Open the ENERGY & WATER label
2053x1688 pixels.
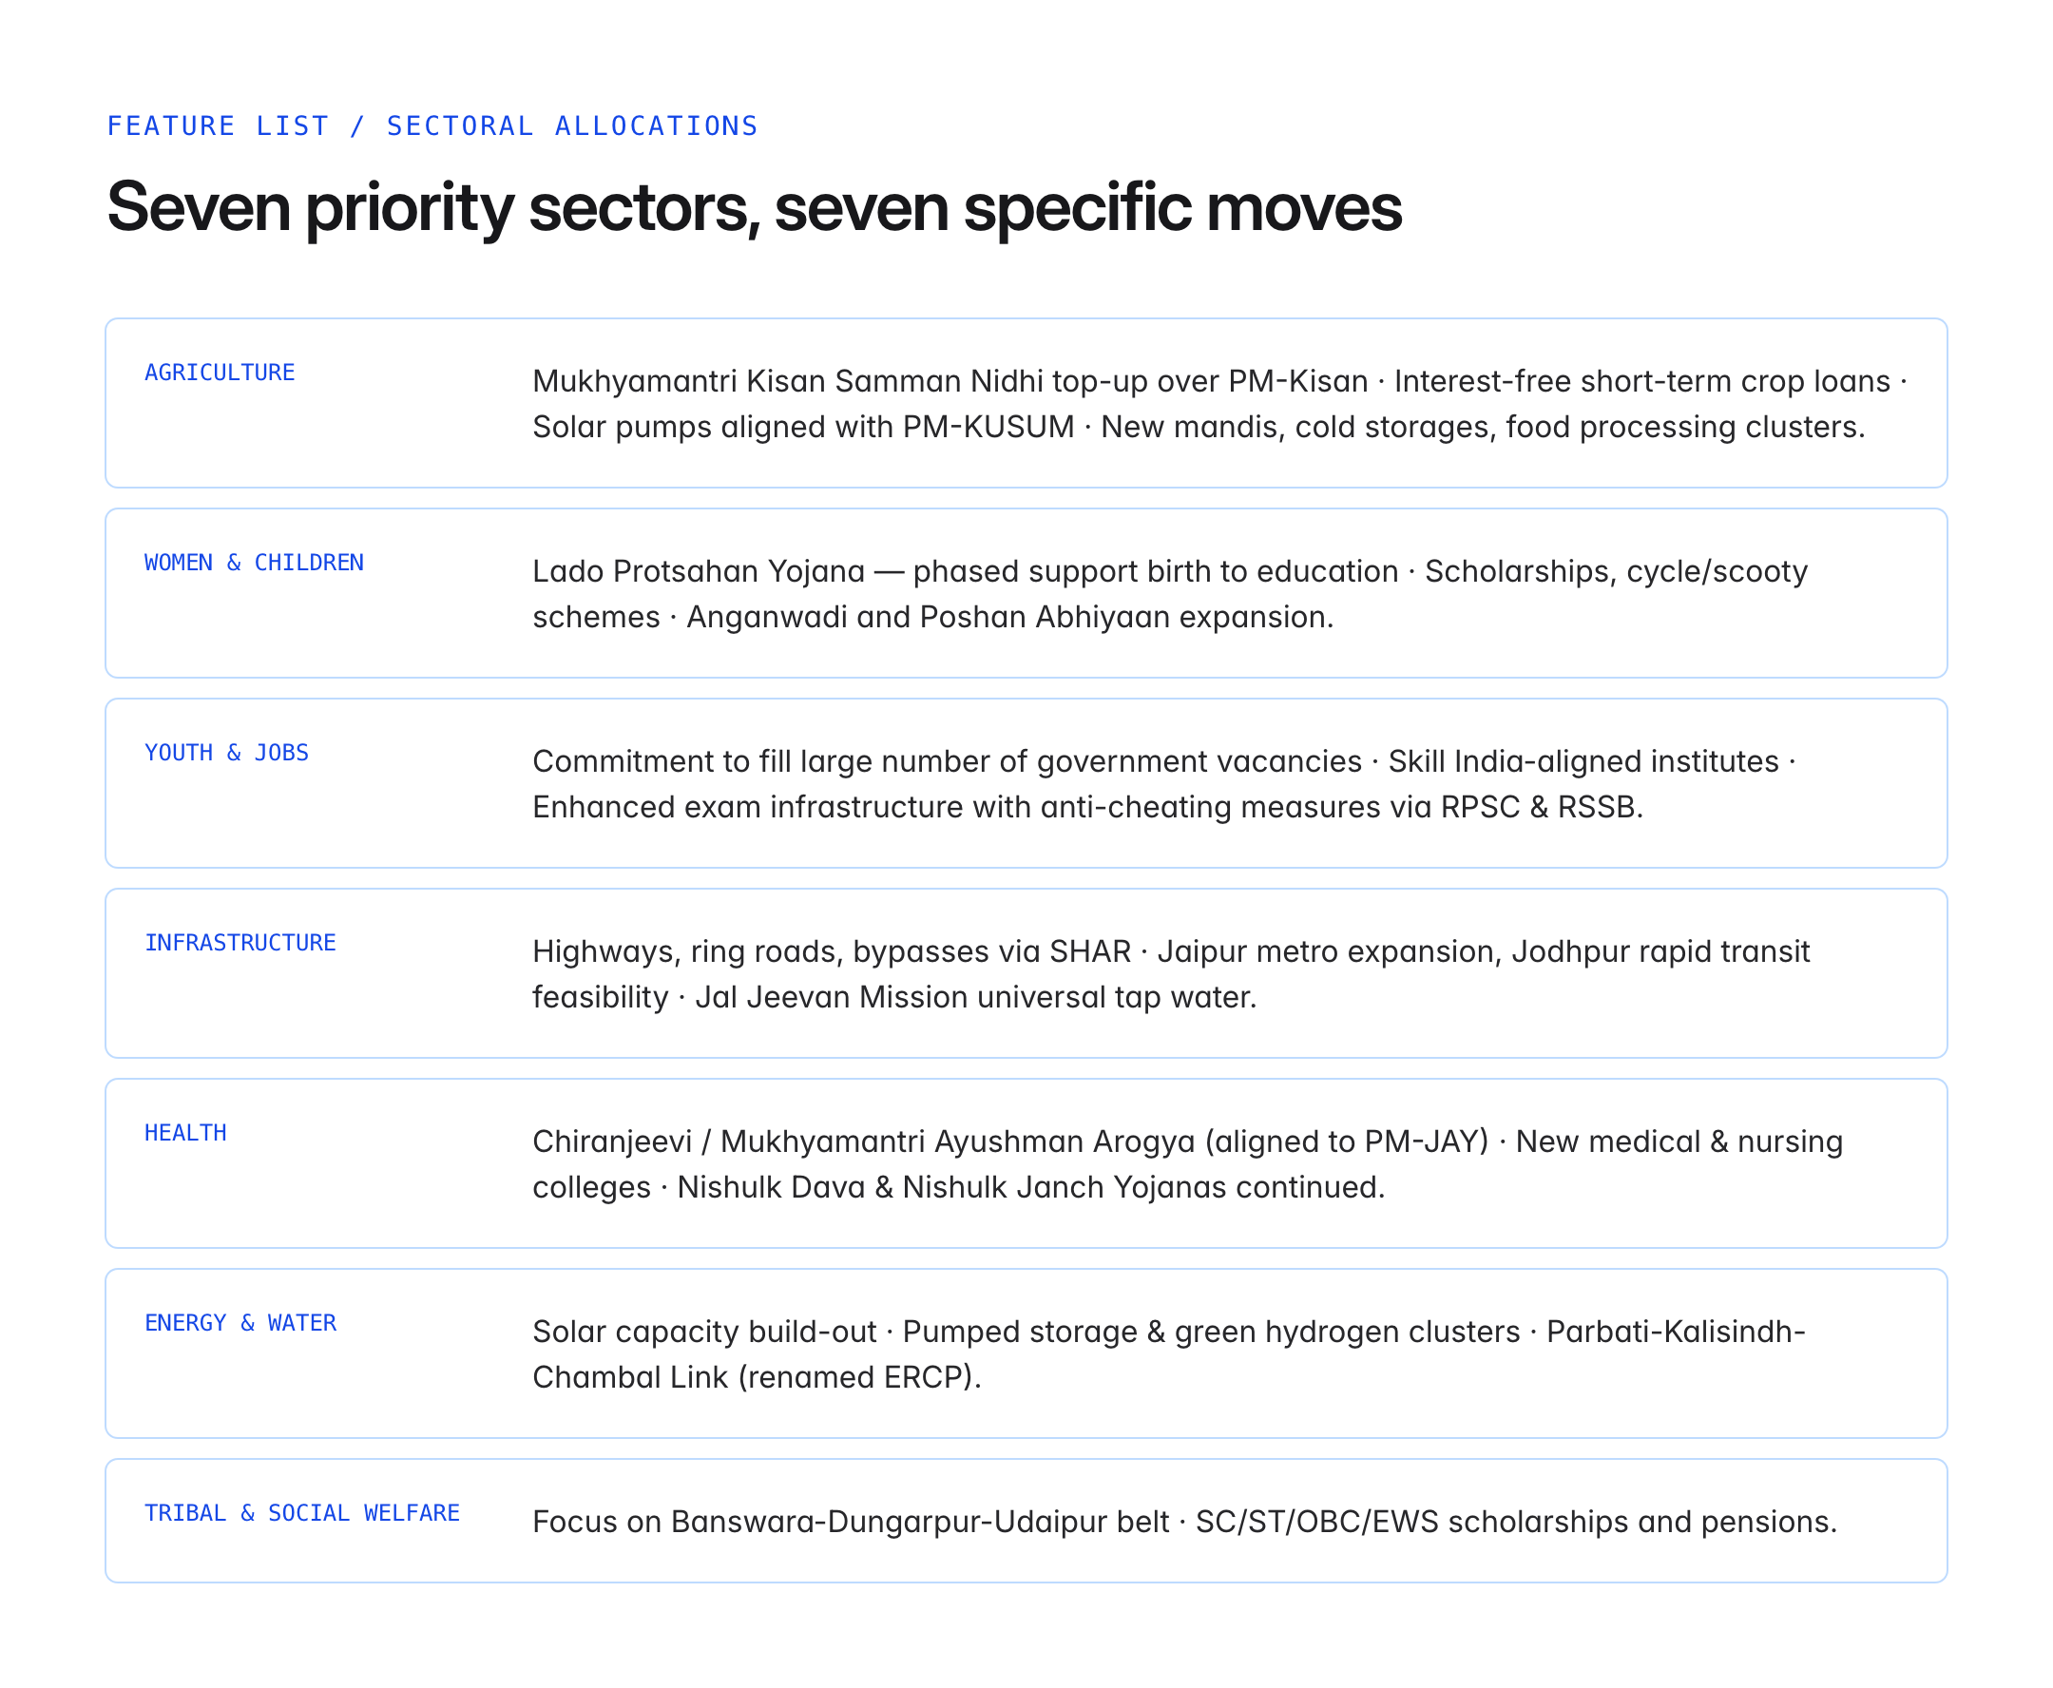pos(240,1323)
